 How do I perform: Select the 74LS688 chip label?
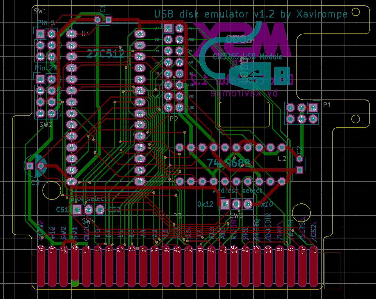coord(228,163)
